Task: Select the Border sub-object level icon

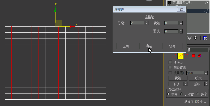Action: coord(187,56)
